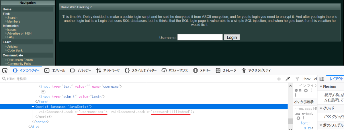Open the メモリー tab
The height and width of the screenshot is (130, 344).
202,70
